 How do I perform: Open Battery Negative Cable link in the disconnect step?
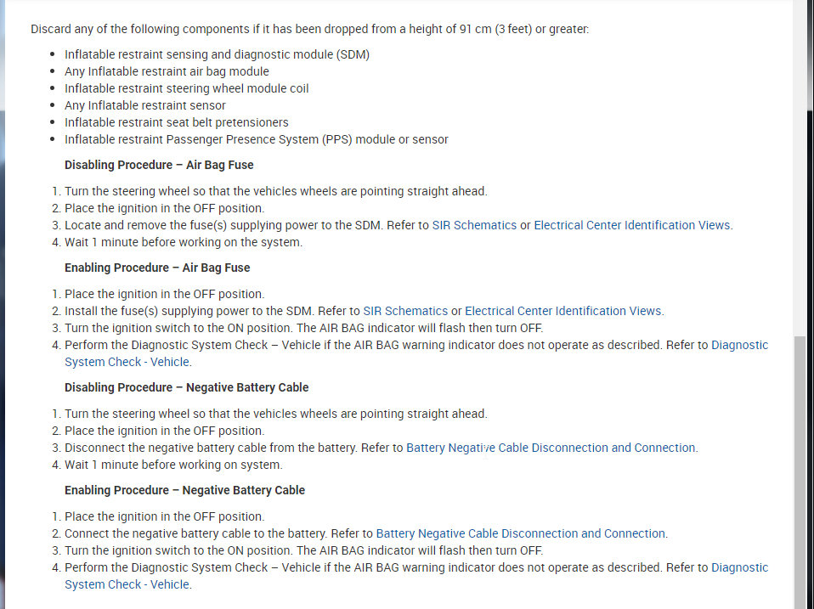tap(551, 448)
